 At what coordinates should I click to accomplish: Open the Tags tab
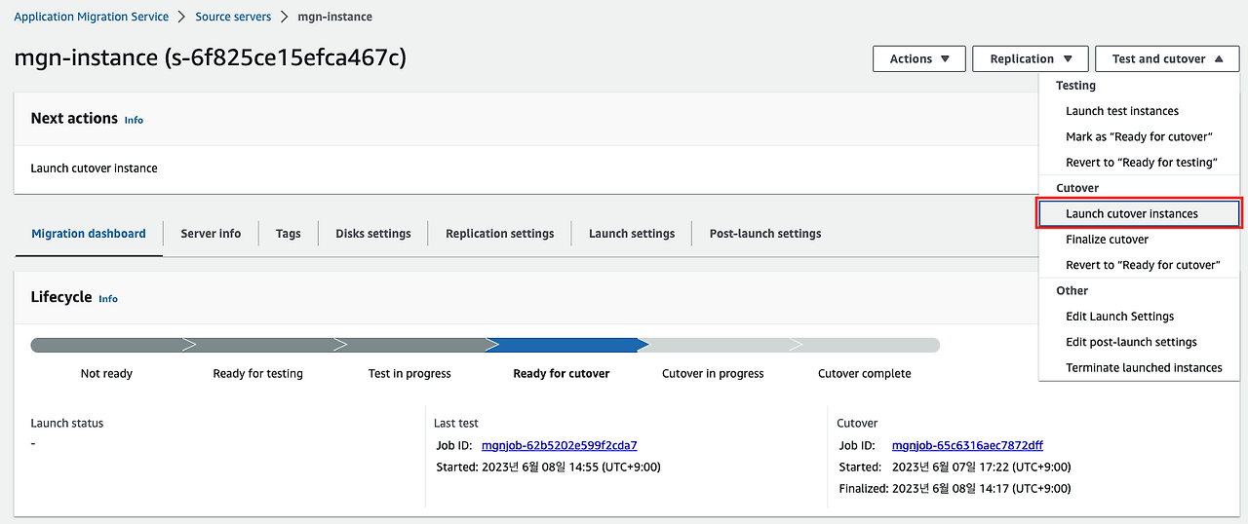coord(288,234)
